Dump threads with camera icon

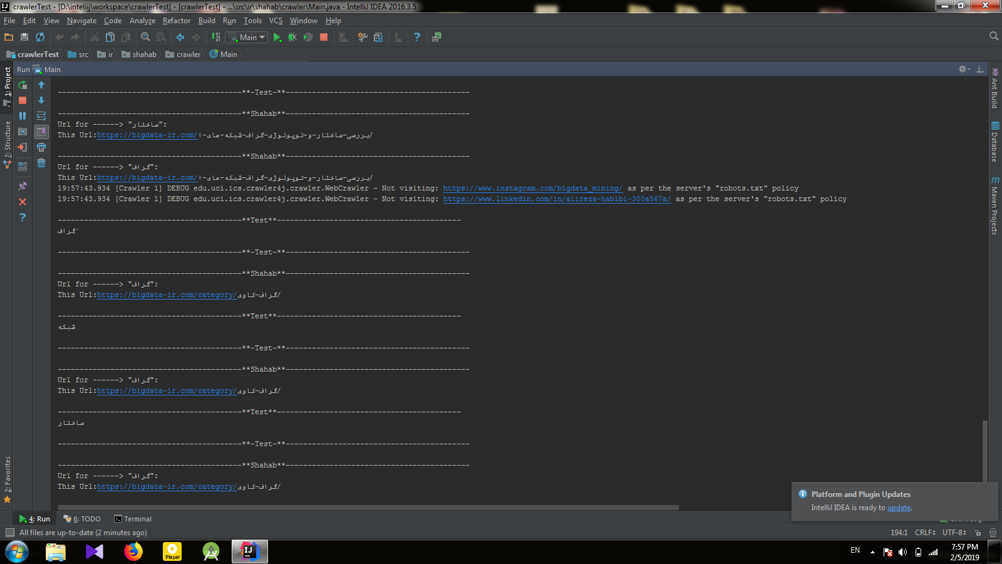23,132
